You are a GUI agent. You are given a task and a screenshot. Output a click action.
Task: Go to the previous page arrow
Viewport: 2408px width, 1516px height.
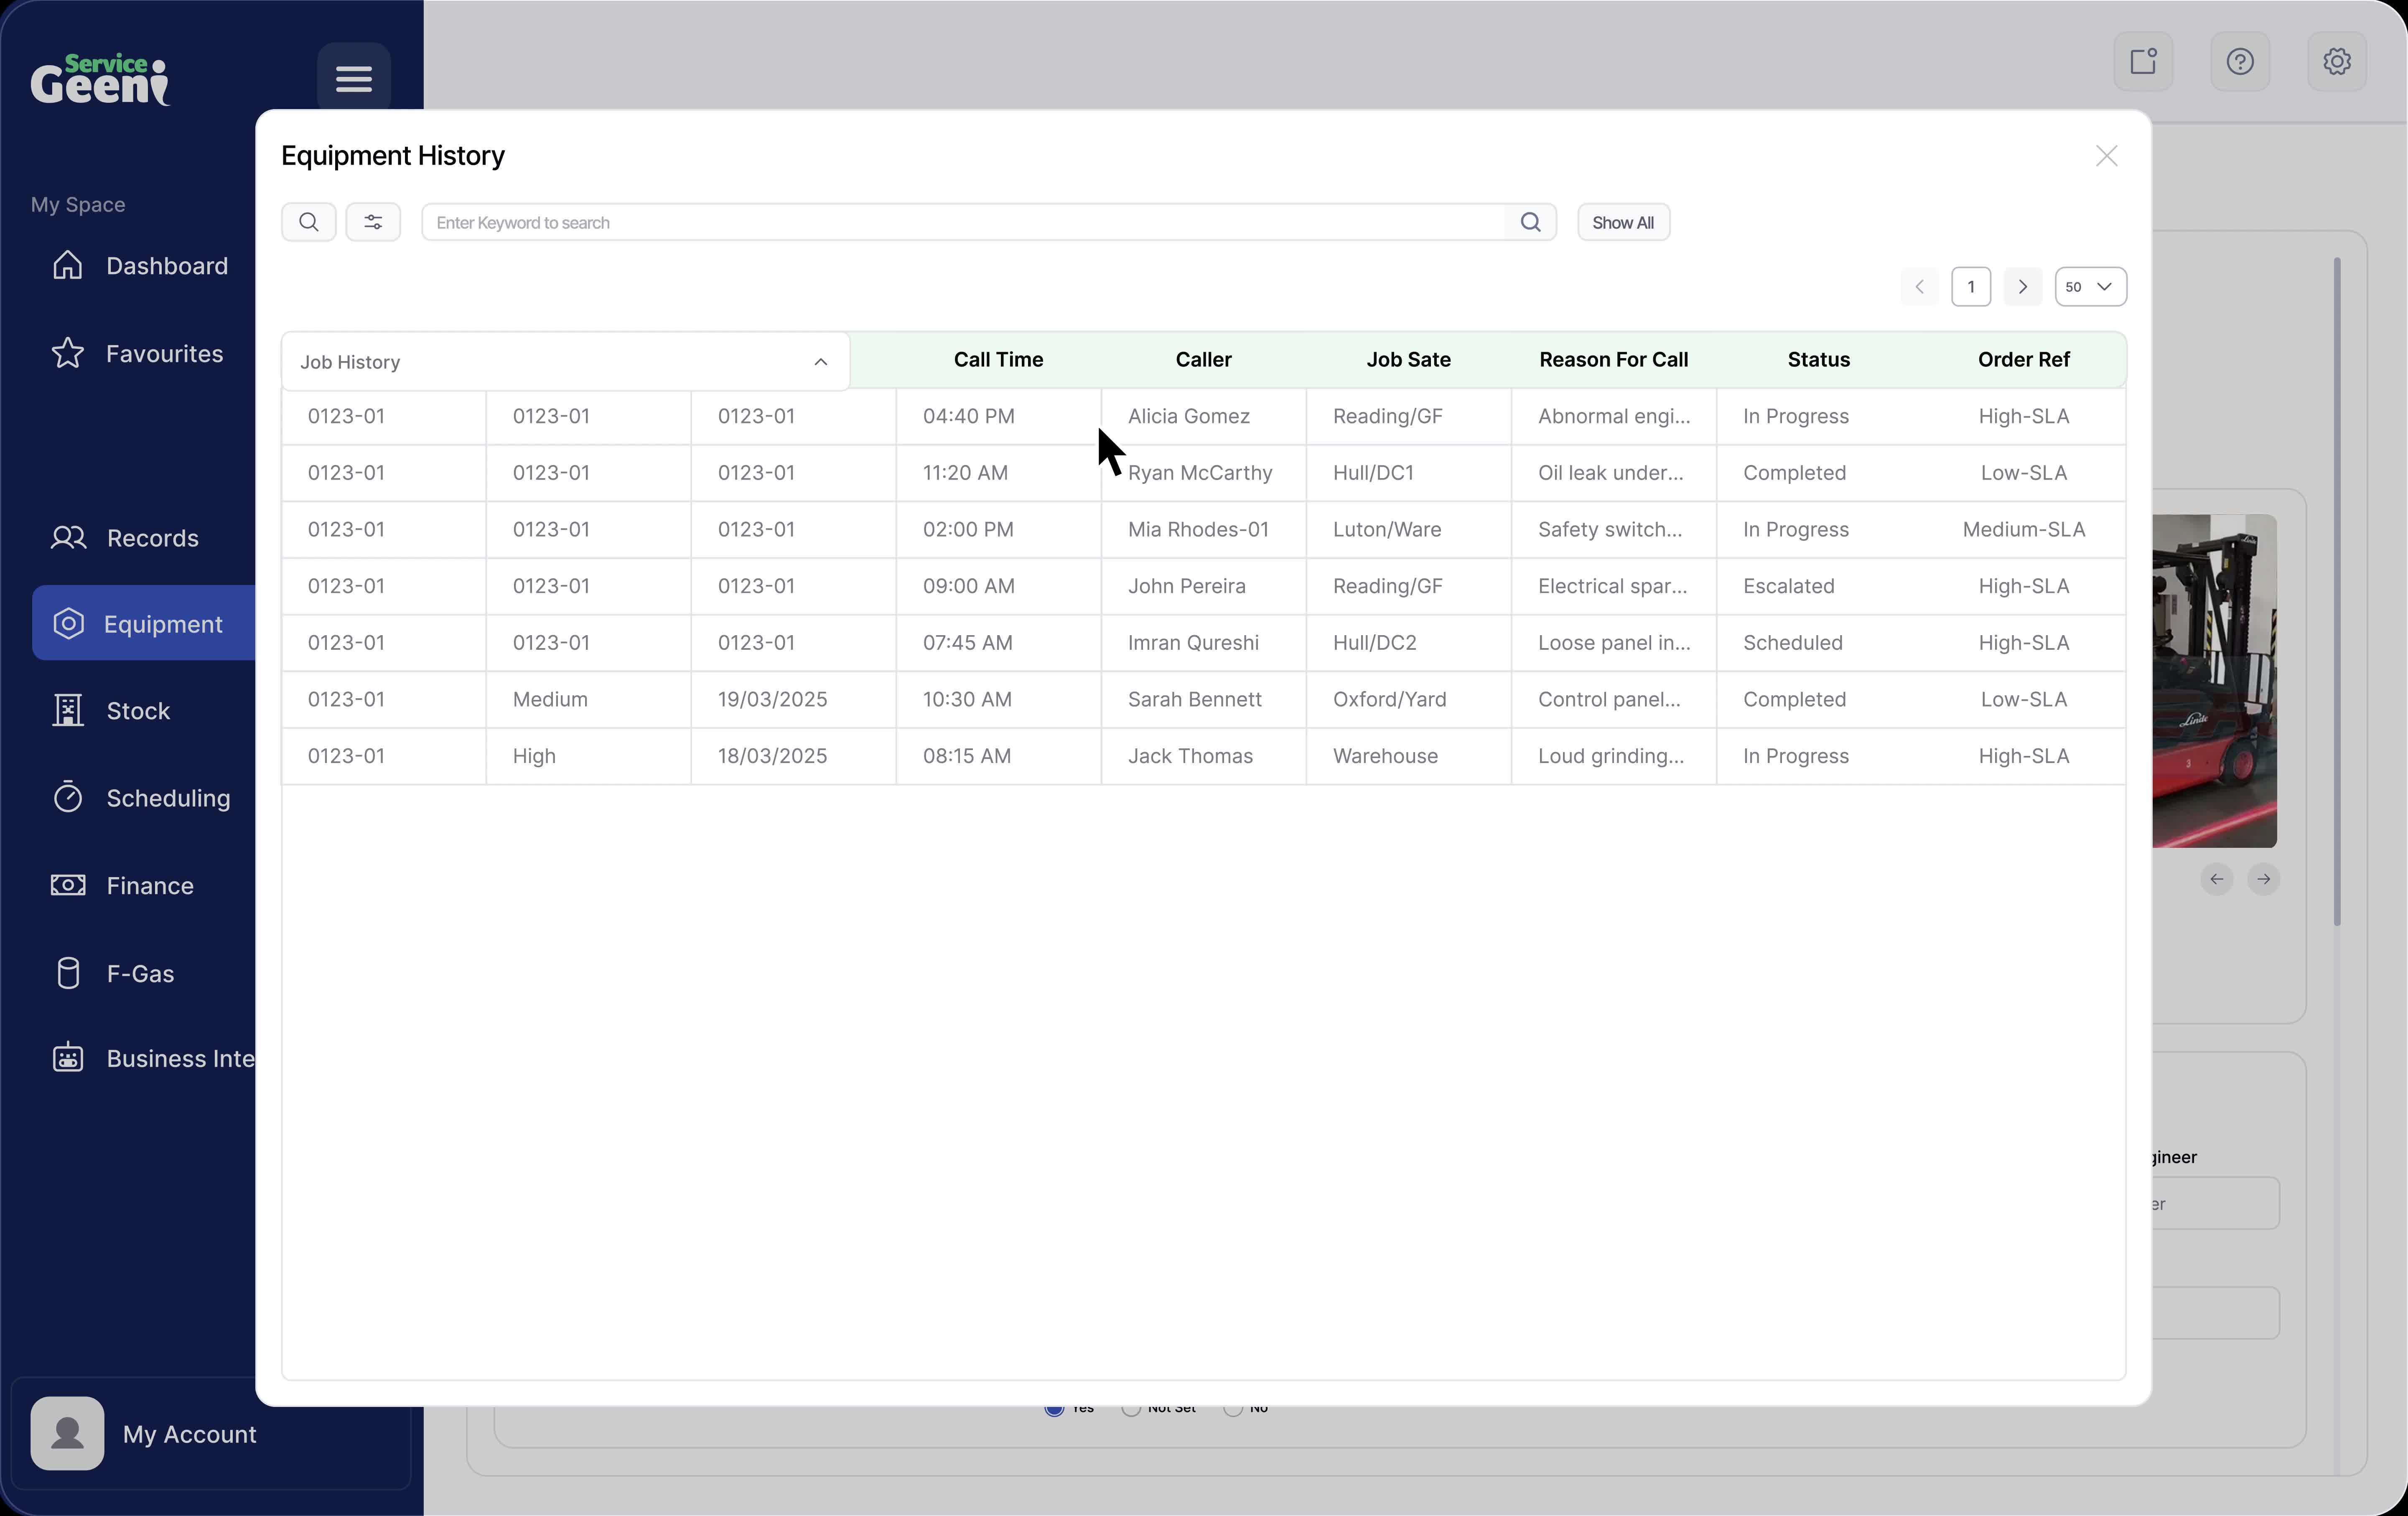click(1919, 287)
